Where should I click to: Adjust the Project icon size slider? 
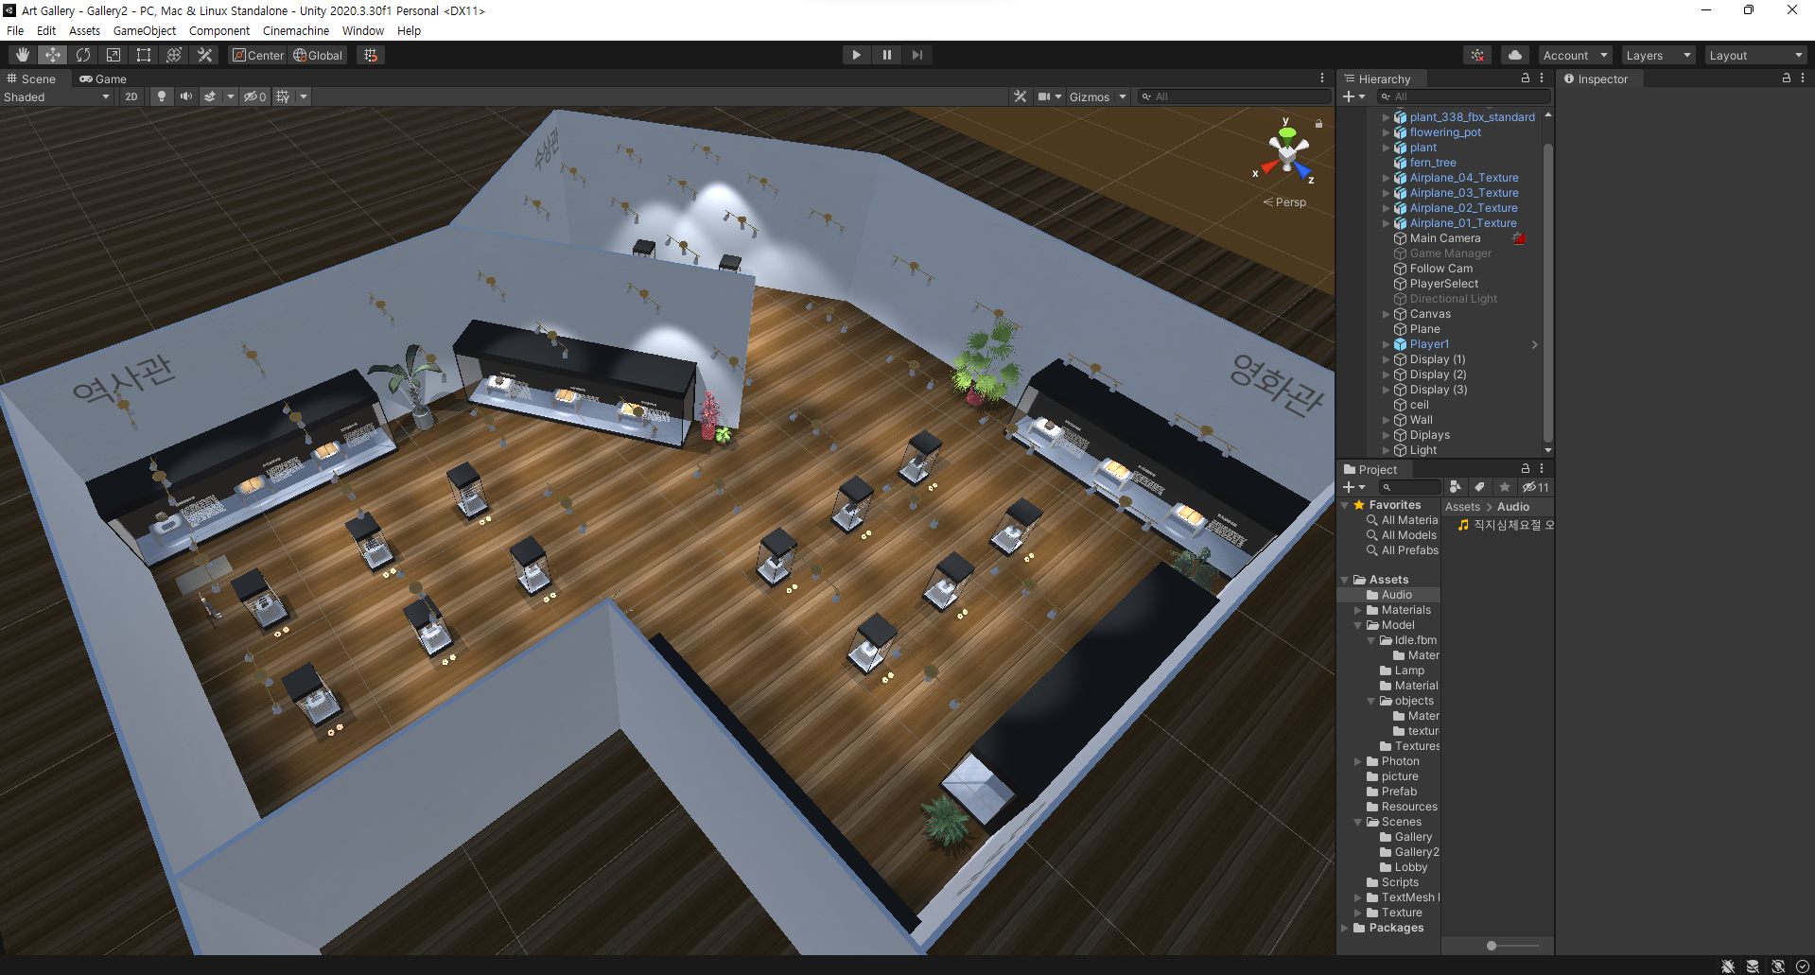pos(1512,946)
